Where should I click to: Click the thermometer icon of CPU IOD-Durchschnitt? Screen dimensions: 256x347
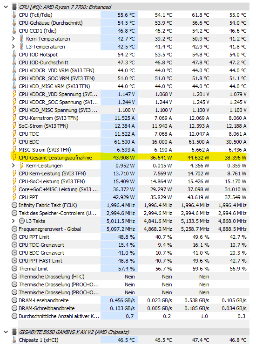(14, 62)
